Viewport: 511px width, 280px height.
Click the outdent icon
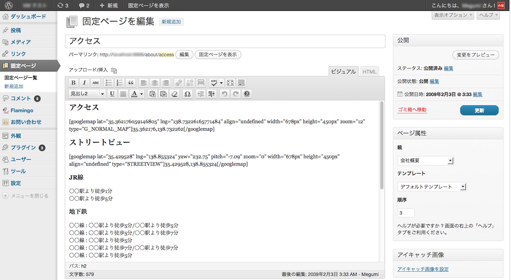click(x=201, y=94)
